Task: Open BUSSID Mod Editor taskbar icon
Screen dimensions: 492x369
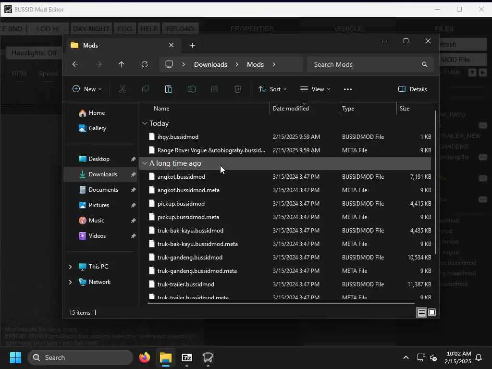Action: 208,357
